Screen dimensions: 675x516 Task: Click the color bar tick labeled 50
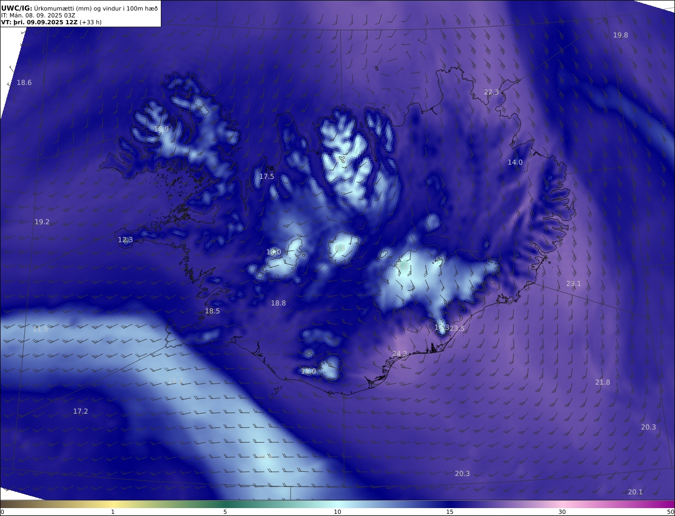click(671, 512)
